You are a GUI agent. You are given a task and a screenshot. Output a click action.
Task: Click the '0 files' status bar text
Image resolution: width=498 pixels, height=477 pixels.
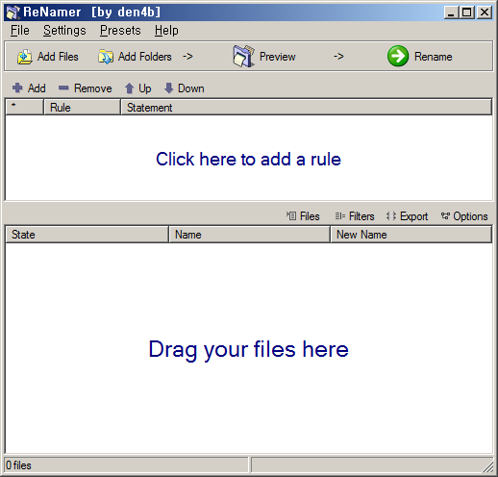tap(18, 465)
